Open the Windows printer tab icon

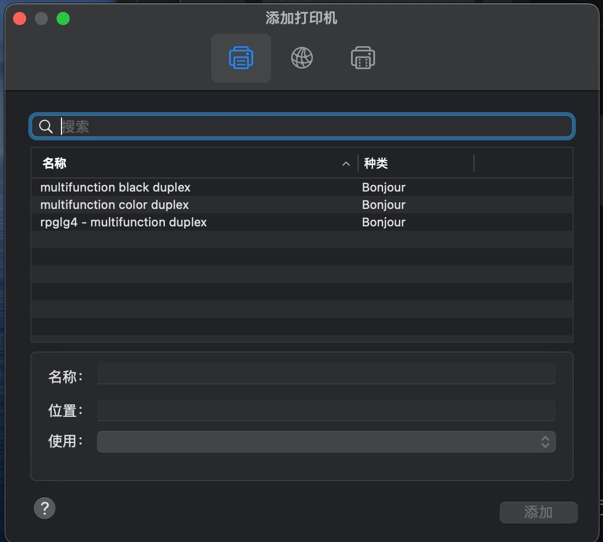click(x=362, y=58)
